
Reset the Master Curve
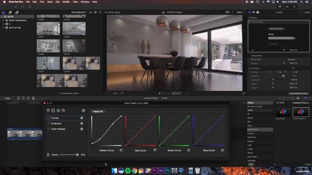tap(121, 150)
